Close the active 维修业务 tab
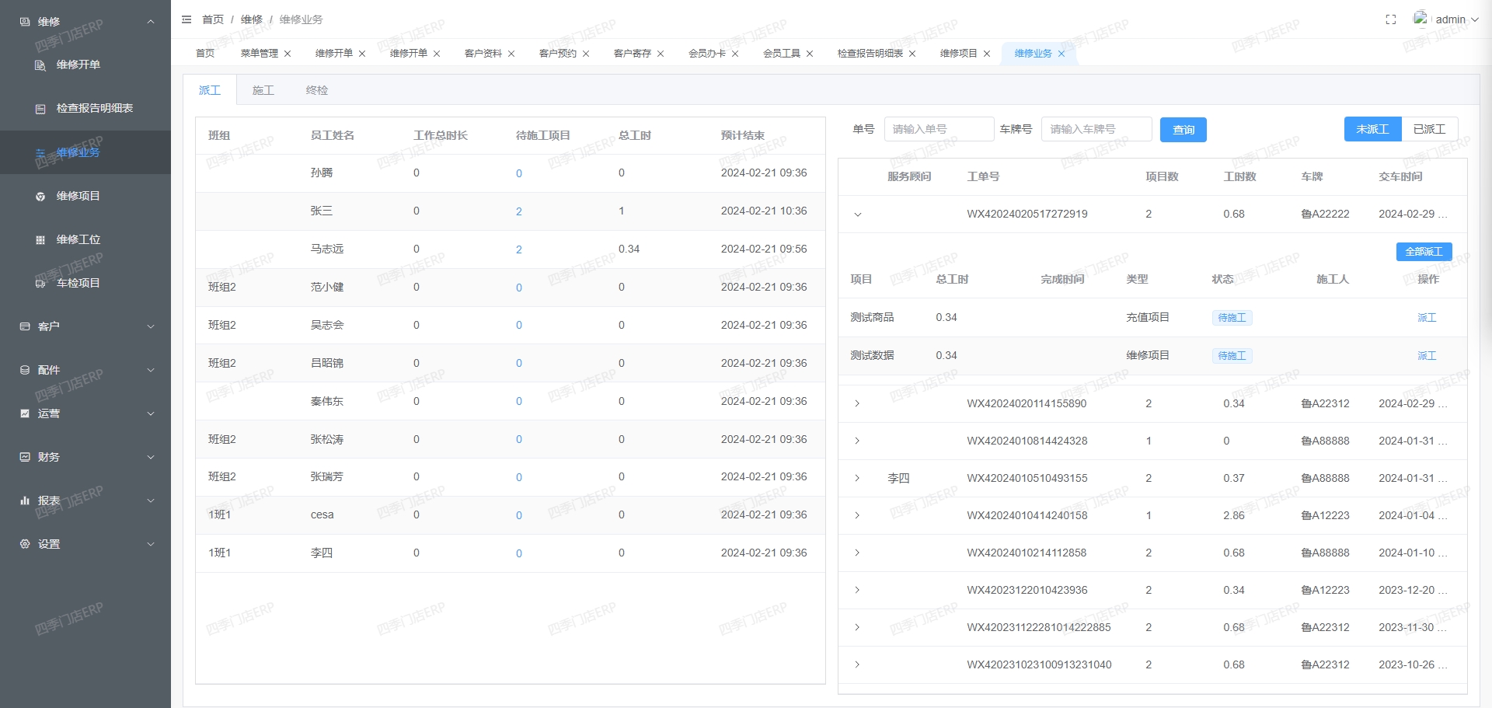This screenshot has width=1492, height=708. pyautogui.click(x=1061, y=54)
